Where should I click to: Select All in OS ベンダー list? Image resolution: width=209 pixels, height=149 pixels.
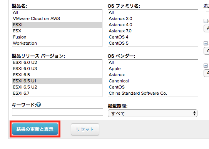pos(153,62)
